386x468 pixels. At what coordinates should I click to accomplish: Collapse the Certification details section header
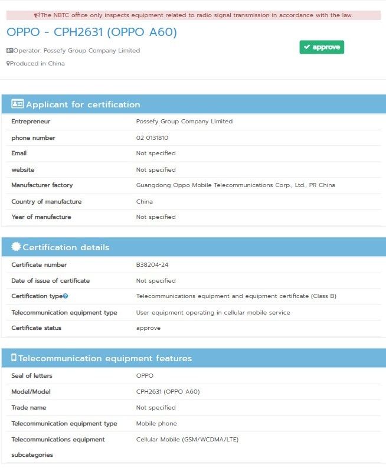click(x=193, y=247)
